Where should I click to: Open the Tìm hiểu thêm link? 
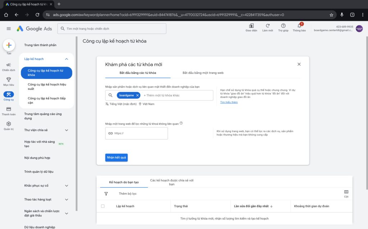pyautogui.click(x=229, y=102)
